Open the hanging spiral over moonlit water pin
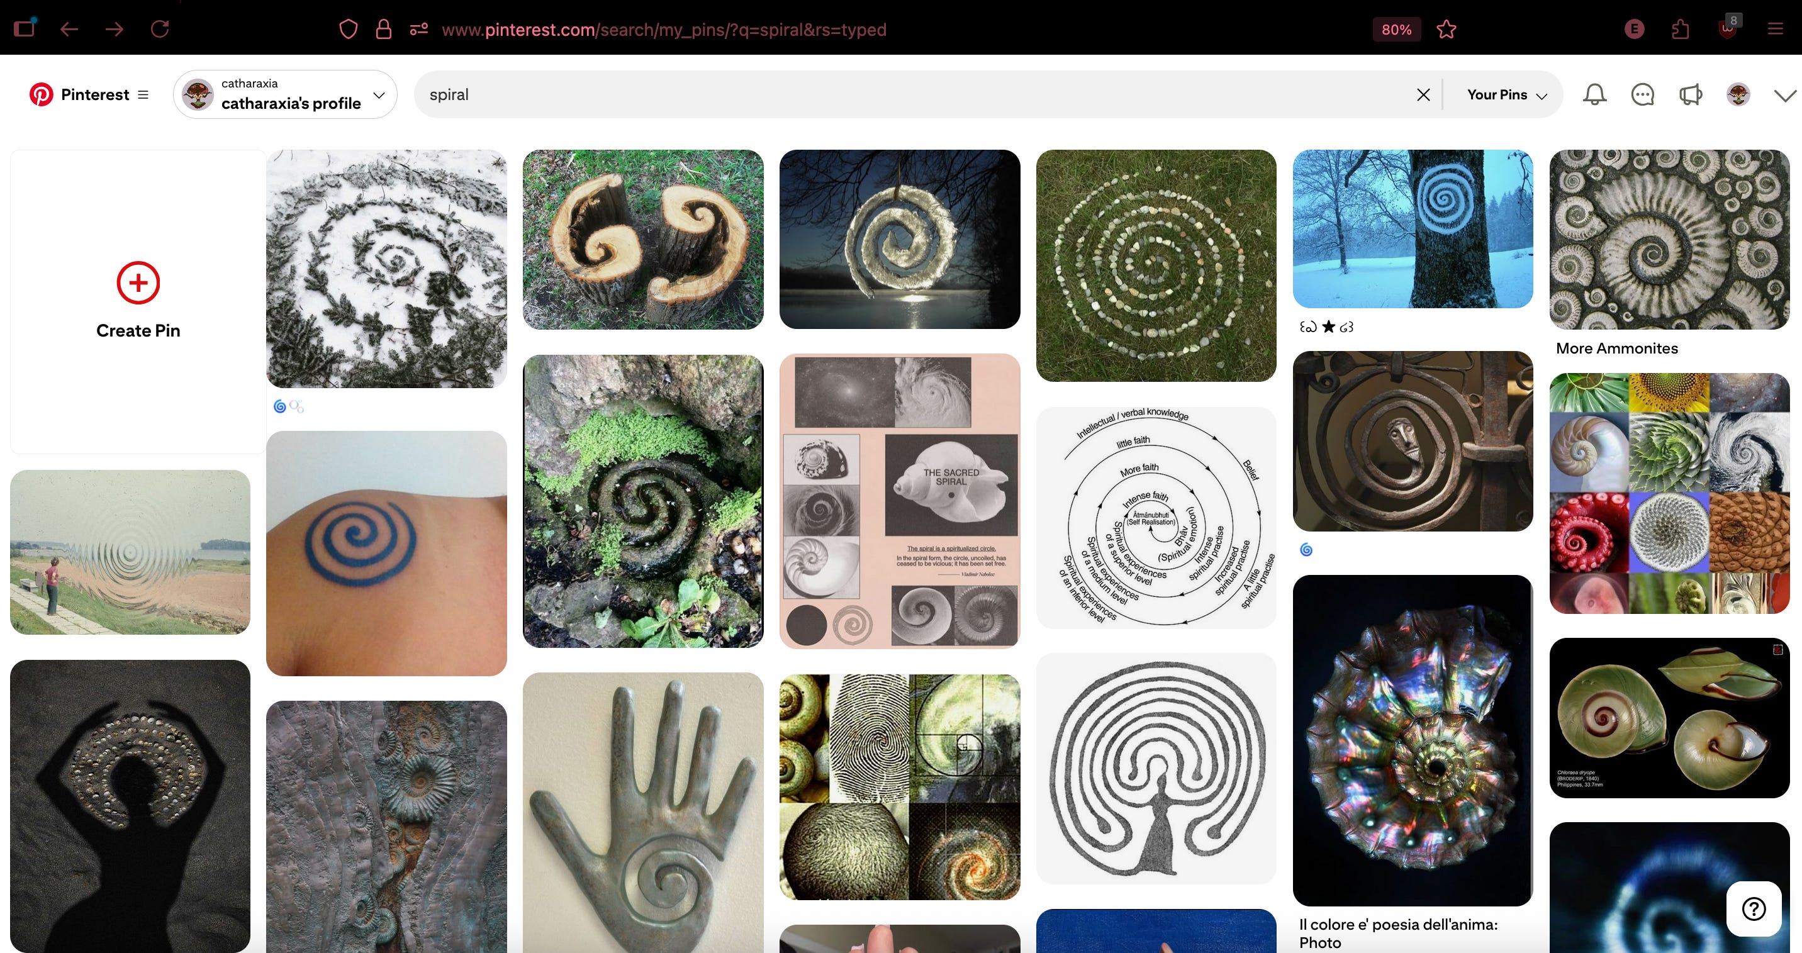 pos(900,239)
